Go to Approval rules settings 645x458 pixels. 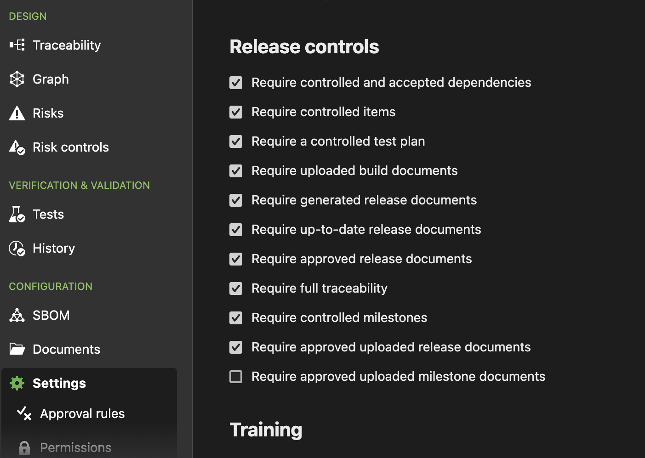click(x=82, y=413)
